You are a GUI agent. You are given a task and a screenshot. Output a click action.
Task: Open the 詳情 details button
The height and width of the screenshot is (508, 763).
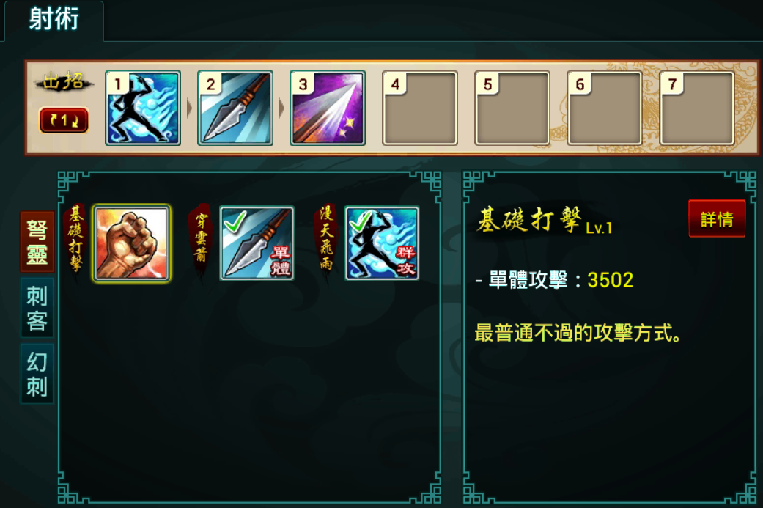(717, 218)
